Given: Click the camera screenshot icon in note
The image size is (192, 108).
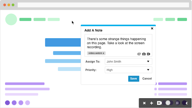Looking at the screenshot, I should (x=144, y=54).
